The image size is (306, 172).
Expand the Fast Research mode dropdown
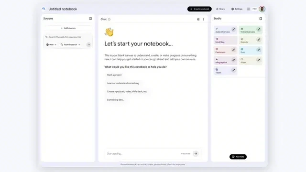tap(70, 44)
